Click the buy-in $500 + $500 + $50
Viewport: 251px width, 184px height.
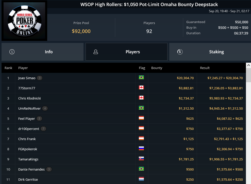coord(233,28)
